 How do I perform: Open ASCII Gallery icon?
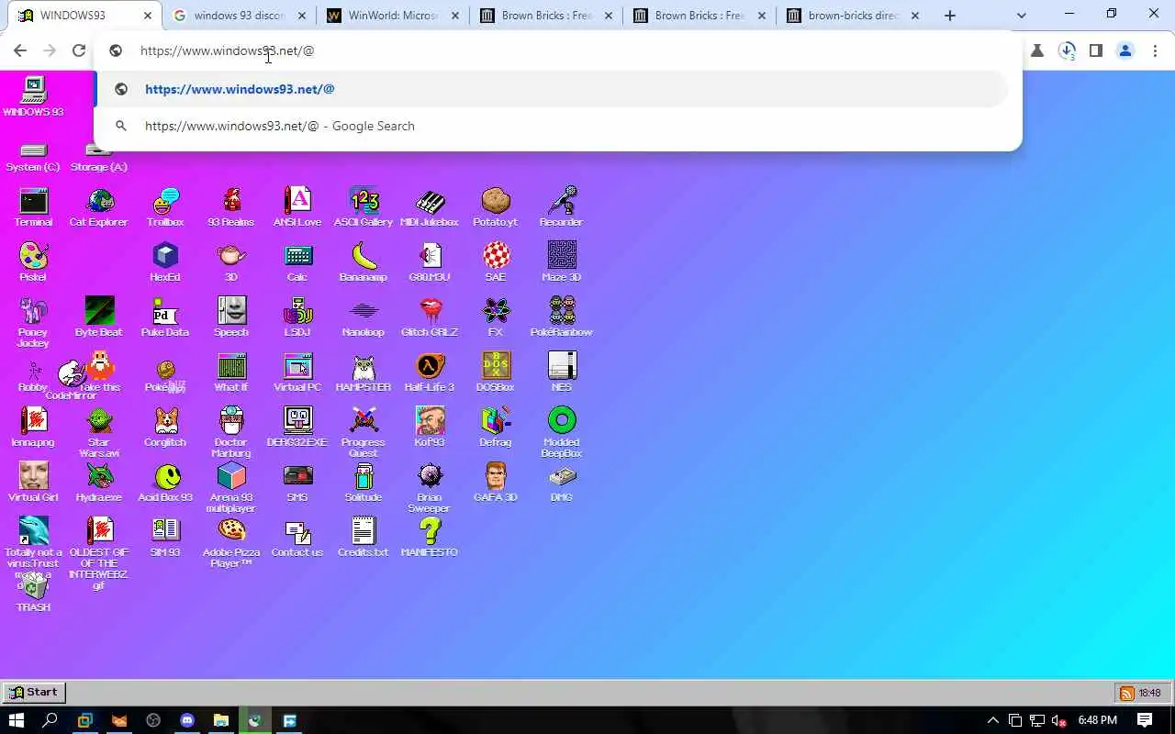click(x=364, y=207)
